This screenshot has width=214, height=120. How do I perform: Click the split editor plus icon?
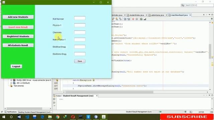pyautogui.click(x=212, y=19)
